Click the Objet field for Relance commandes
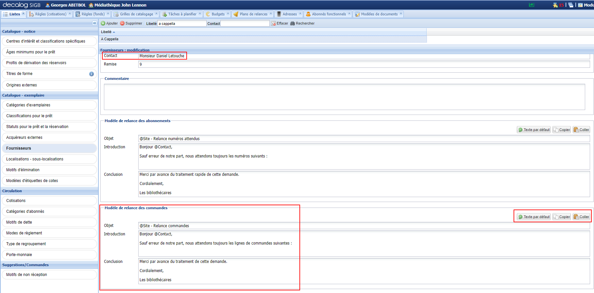Image resolution: width=594 pixels, height=293 pixels. (364, 226)
